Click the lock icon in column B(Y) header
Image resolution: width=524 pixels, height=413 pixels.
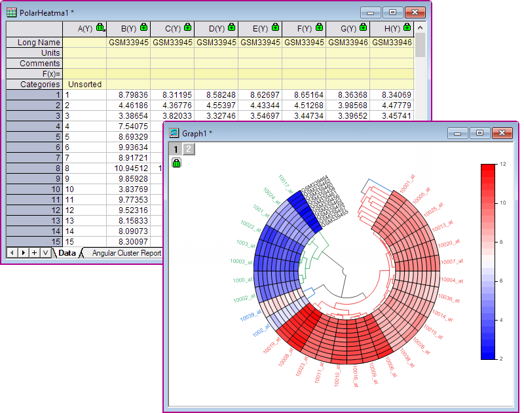143,28
